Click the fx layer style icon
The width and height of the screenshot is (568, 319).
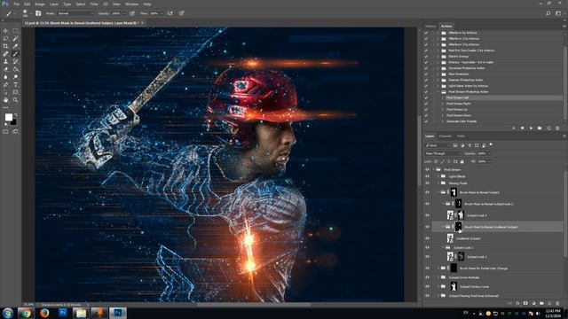[x=517, y=303]
